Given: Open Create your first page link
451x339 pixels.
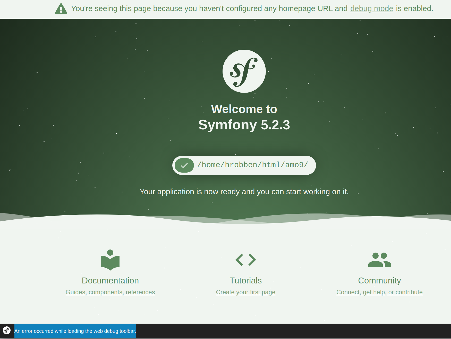Looking at the screenshot, I should [x=246, y=292].
